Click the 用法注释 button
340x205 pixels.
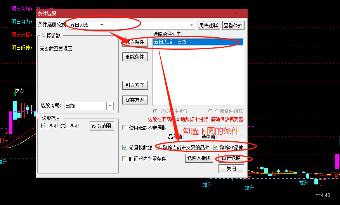(208, 25)
